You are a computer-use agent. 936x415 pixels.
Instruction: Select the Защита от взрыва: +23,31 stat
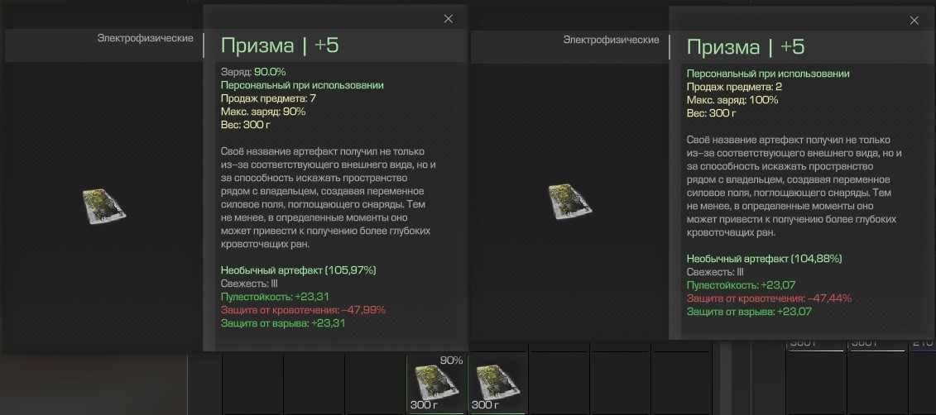(283, 323)
